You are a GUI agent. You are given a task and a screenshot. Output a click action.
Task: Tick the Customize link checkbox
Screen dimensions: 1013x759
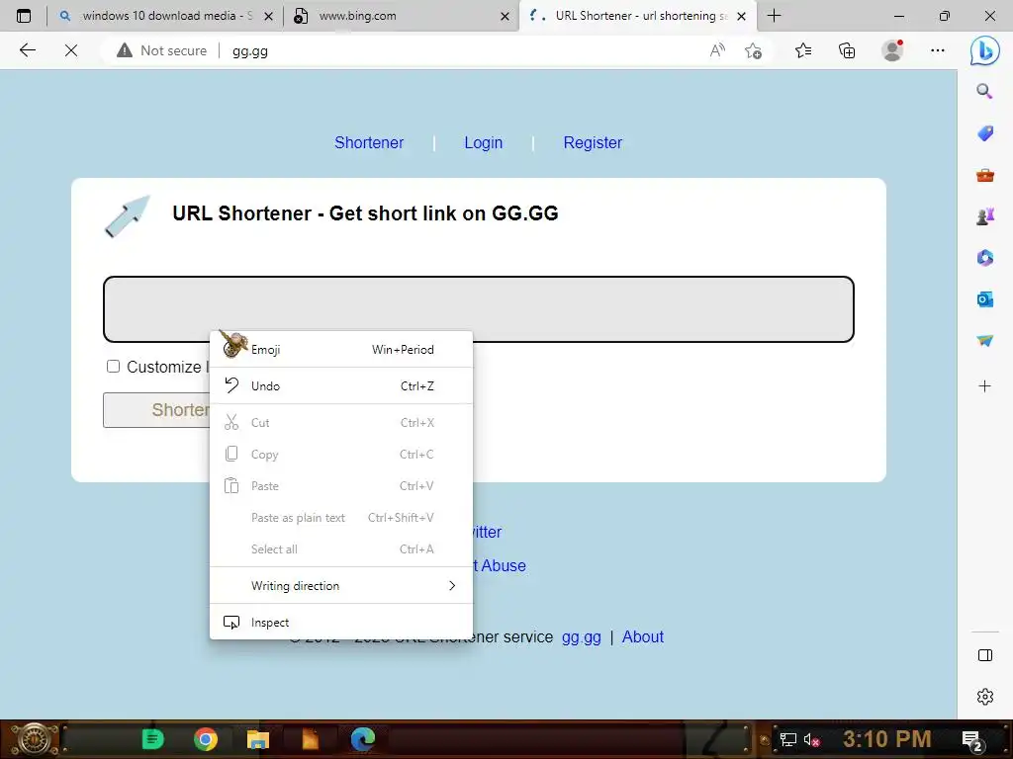113,367
